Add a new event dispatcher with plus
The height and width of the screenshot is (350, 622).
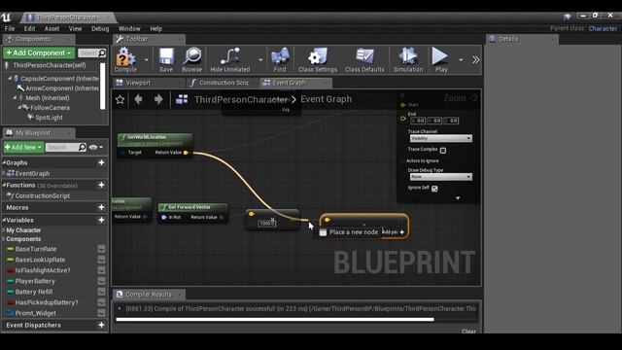(x=101, y=325)
